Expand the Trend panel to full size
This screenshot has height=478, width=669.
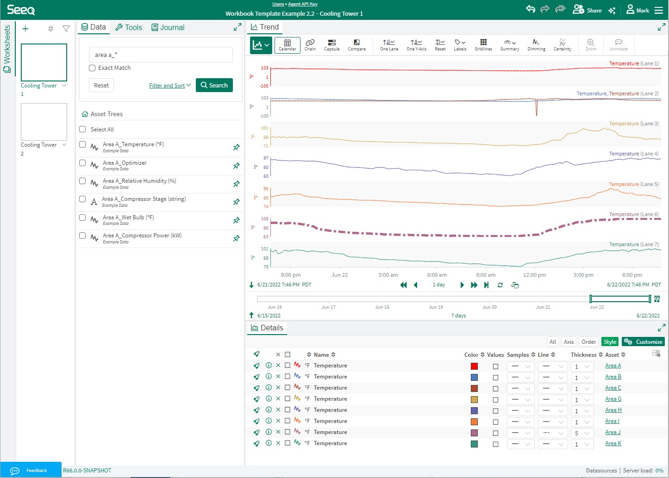click(661, 27)
